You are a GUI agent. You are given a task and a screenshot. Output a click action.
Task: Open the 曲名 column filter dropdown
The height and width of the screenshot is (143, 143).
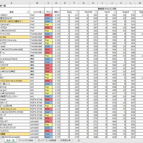pos(28,12)
